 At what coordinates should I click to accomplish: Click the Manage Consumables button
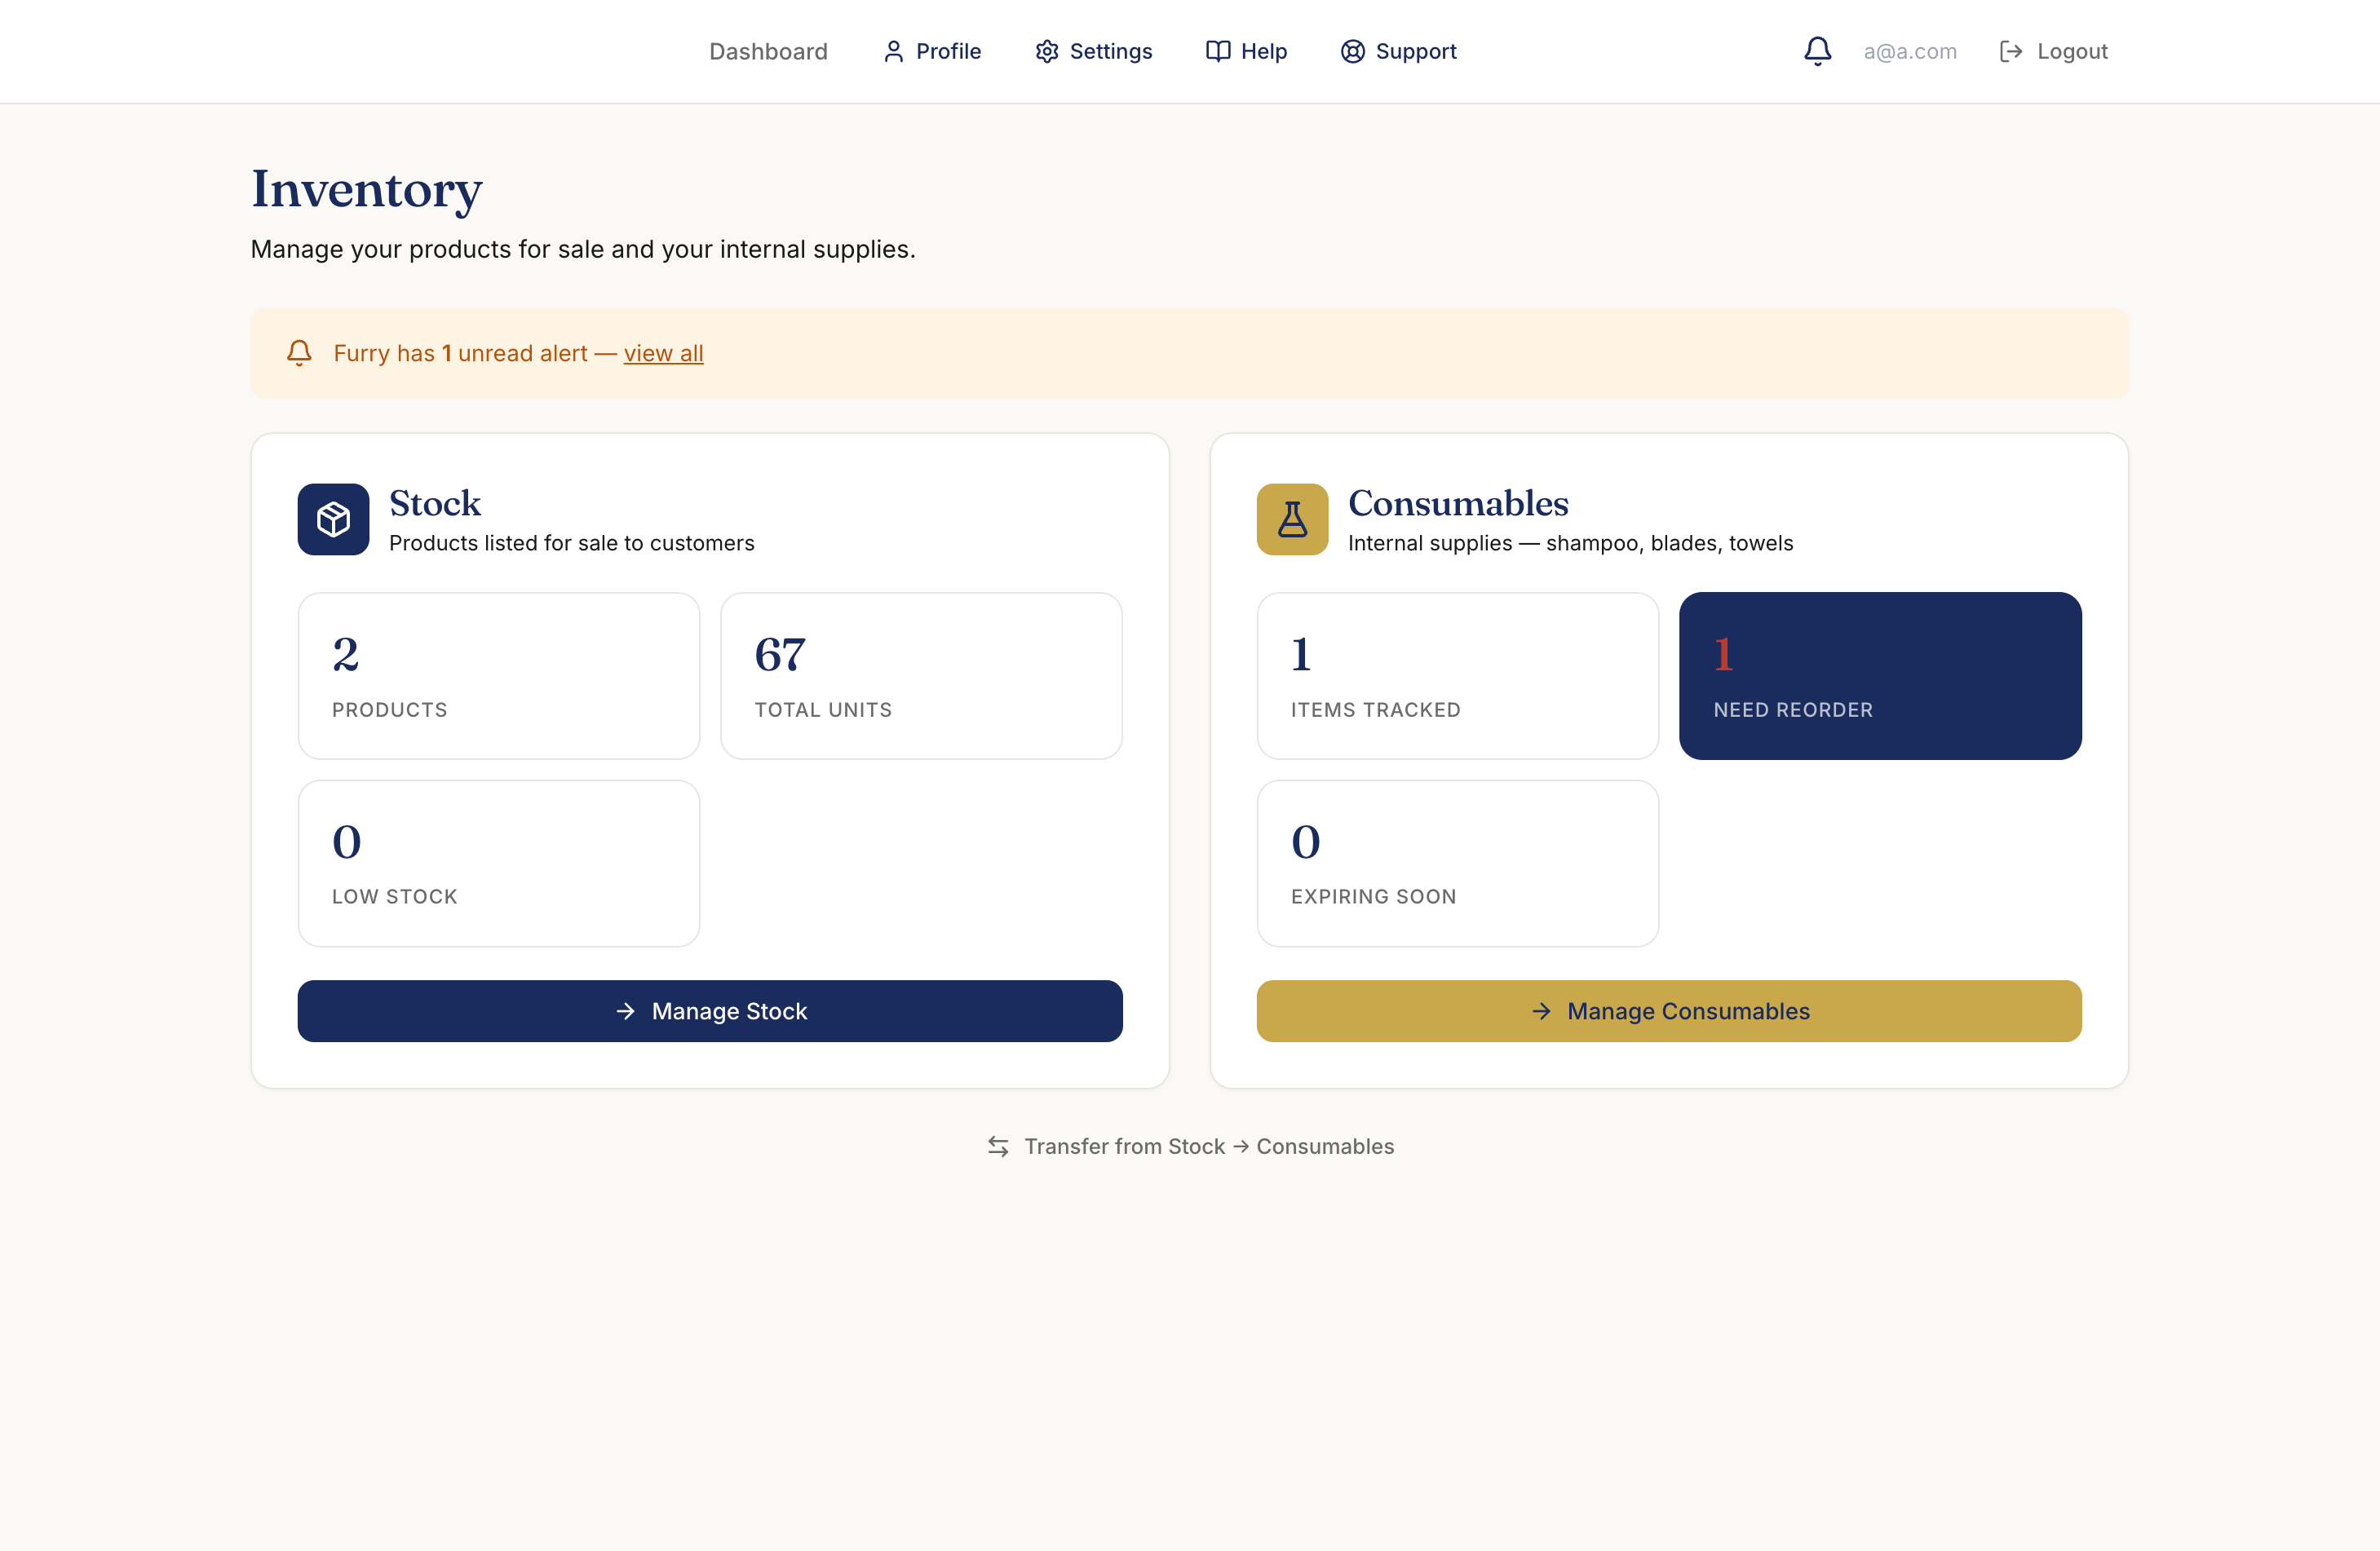pos(1669,1011)
